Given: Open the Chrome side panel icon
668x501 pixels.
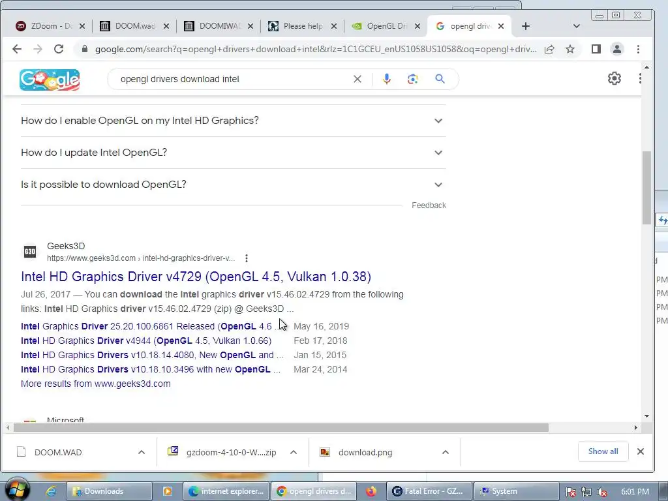Looking at the screenshot, I should tap(596, 49).
